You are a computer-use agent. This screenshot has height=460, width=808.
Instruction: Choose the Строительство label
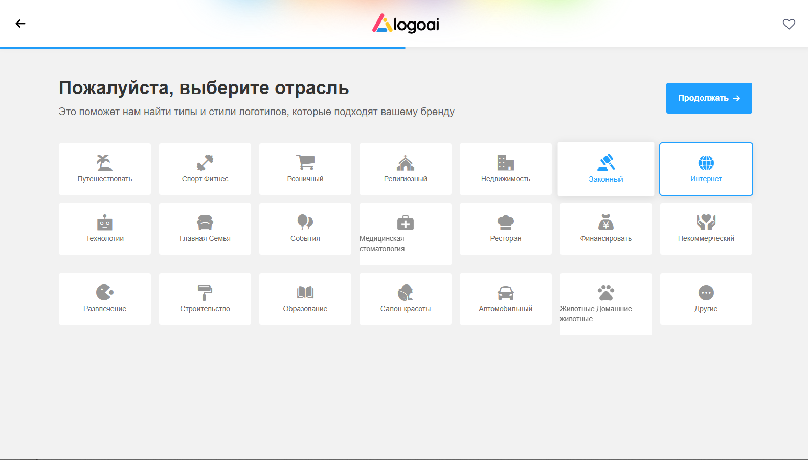click(x=205, y=309)
